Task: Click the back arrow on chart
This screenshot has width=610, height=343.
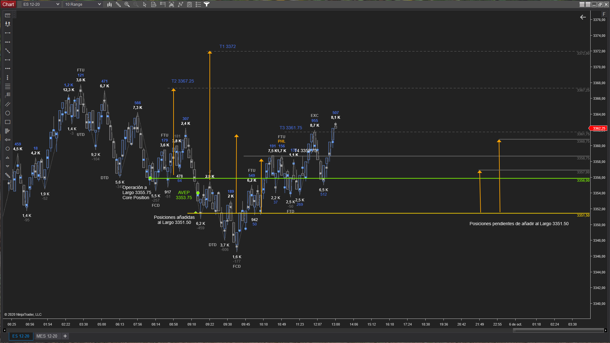Action: coord(583,17)
